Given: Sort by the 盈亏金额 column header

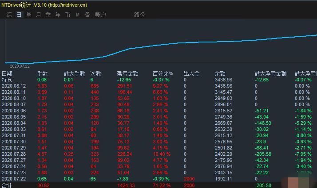Looking at the screenshot, I should [127, 73].
